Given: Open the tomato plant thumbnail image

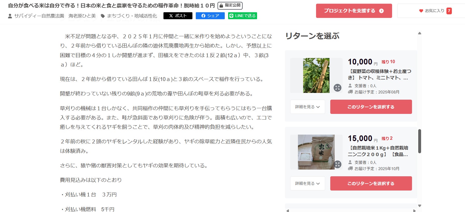Looking at the screenshot, I should click(x=316, y=76).
